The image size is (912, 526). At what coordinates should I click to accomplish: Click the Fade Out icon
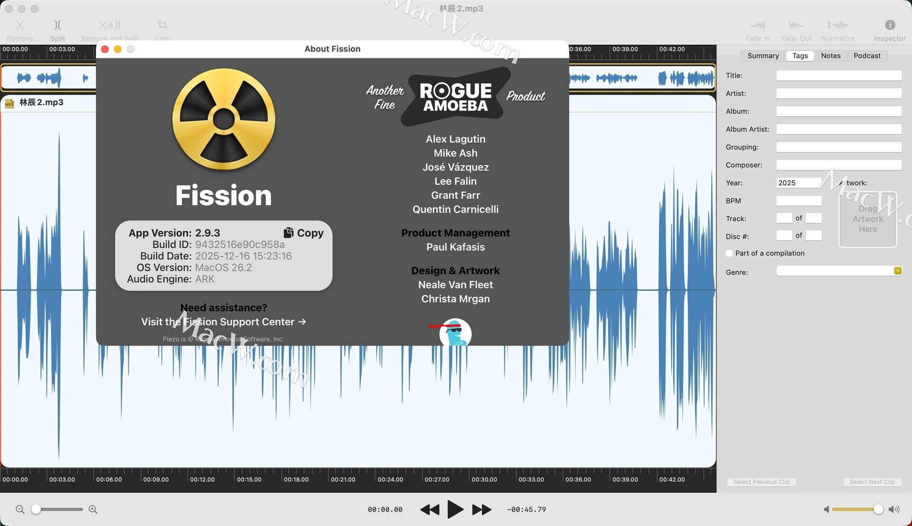796,25
